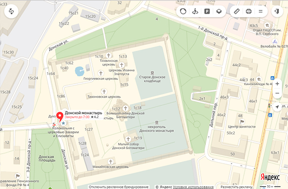Open the map layers selector
The height and width of the screenshot is (189, 288).
(219, 11)
